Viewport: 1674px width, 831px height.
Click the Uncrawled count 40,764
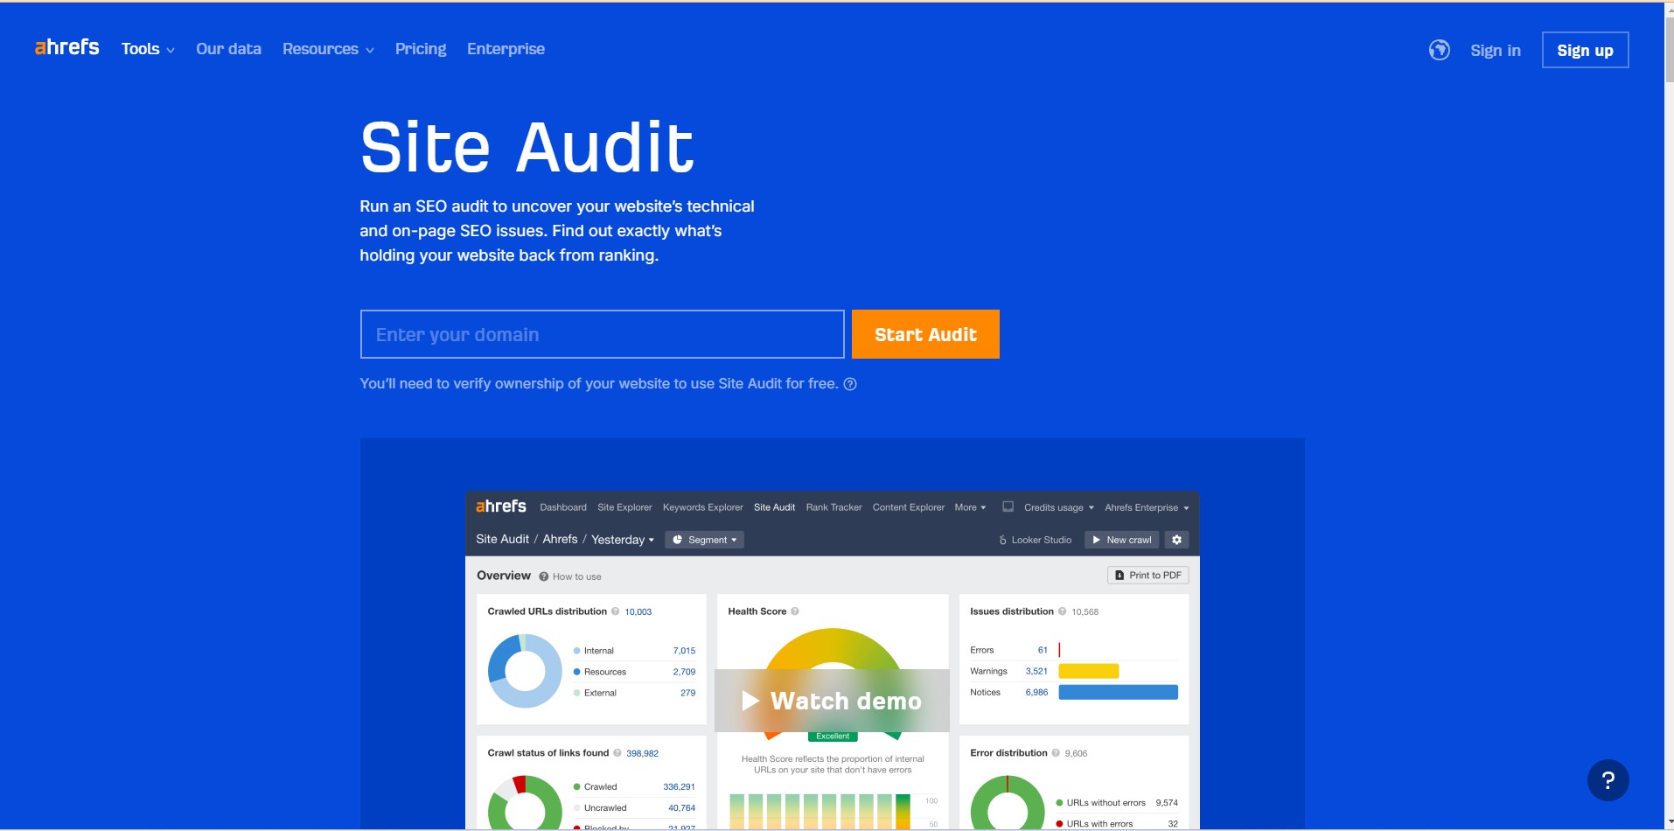(x=681, y=808)
